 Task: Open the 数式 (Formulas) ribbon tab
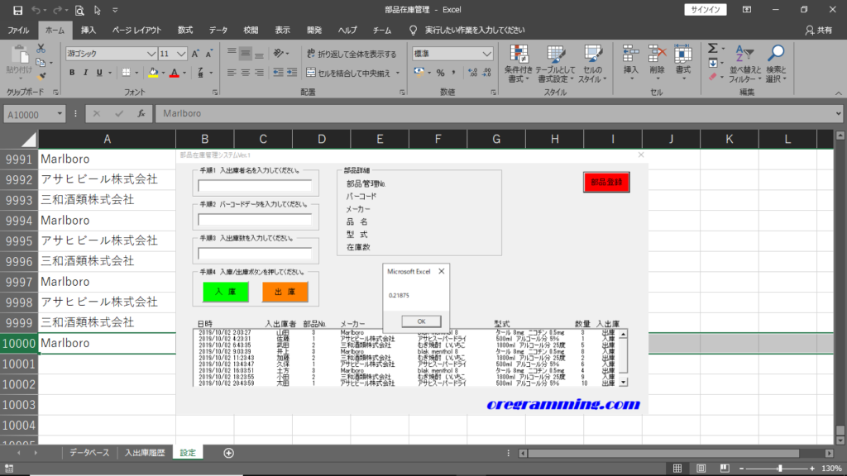pos(185,30)
